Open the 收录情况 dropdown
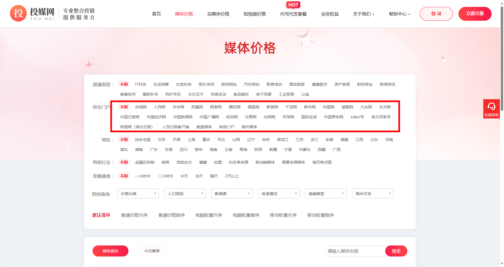Viewport: 504px width, 267px height. coord(279,193)
